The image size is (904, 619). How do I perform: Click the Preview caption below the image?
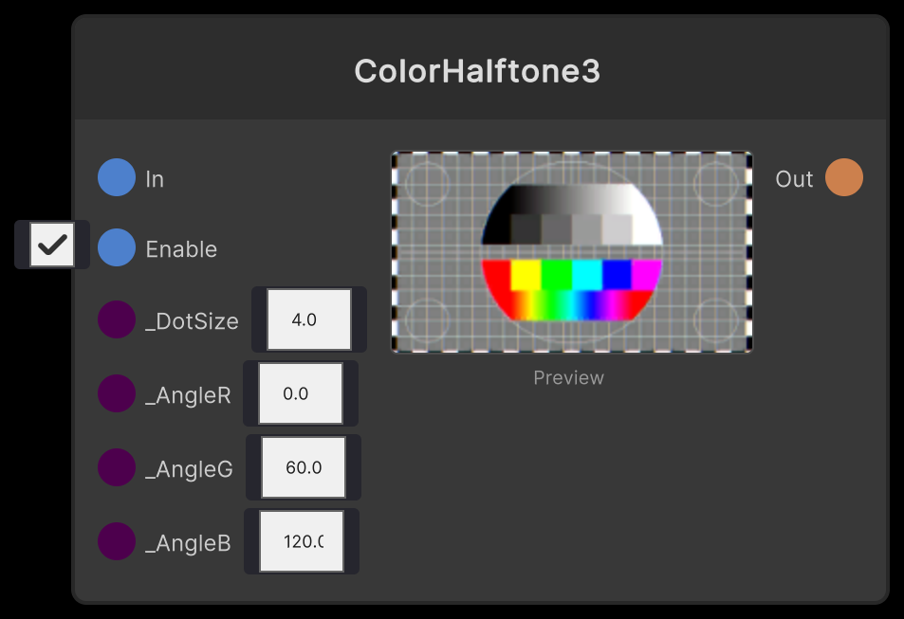(568, 377)
